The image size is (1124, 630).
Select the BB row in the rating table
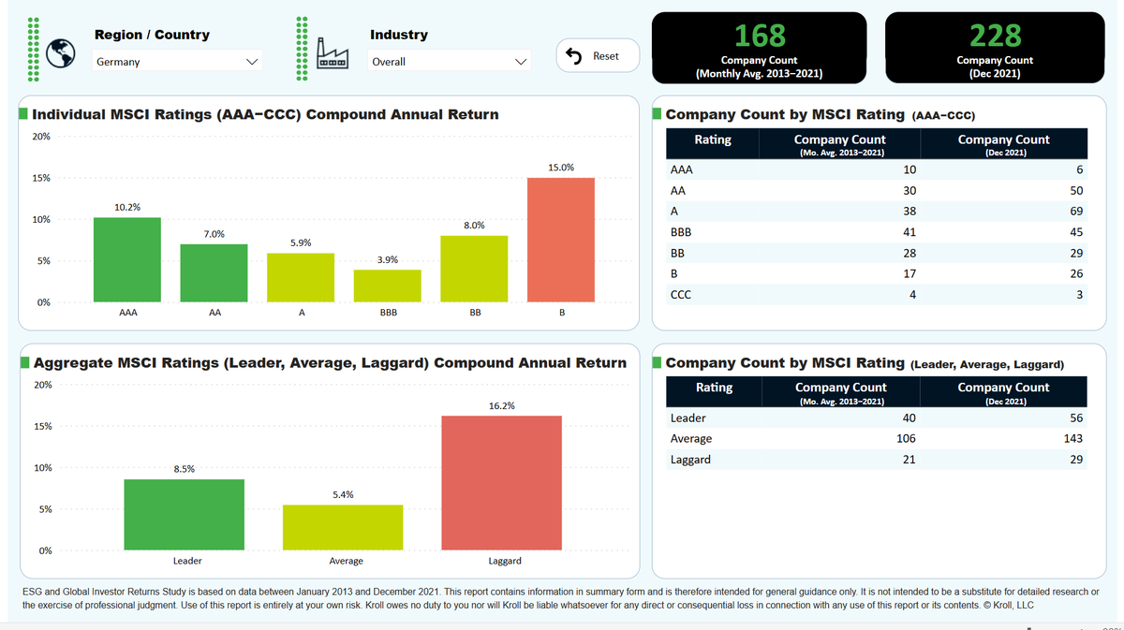tap(877, 254)
